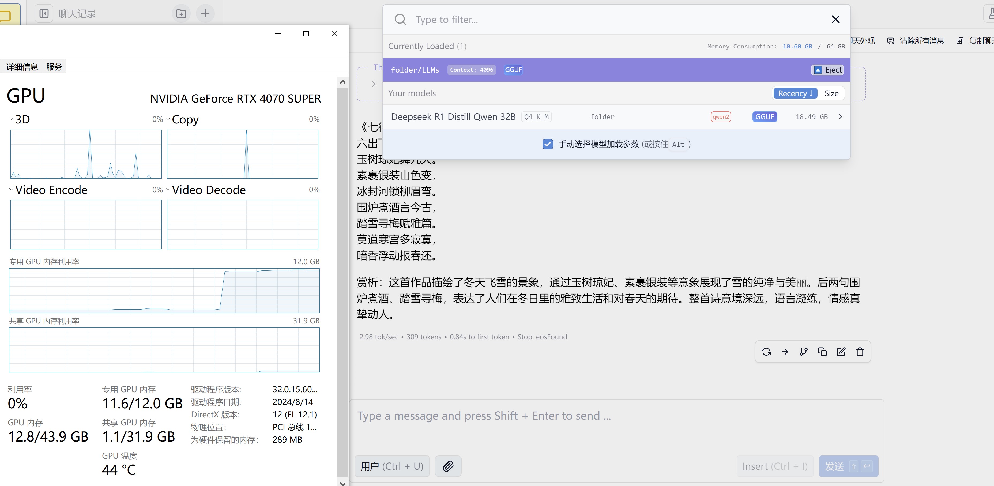This screenshot has height=486, width=994.
Task: Click Task Manager scrollbar up arrow
Action: (x=343, y=82)
